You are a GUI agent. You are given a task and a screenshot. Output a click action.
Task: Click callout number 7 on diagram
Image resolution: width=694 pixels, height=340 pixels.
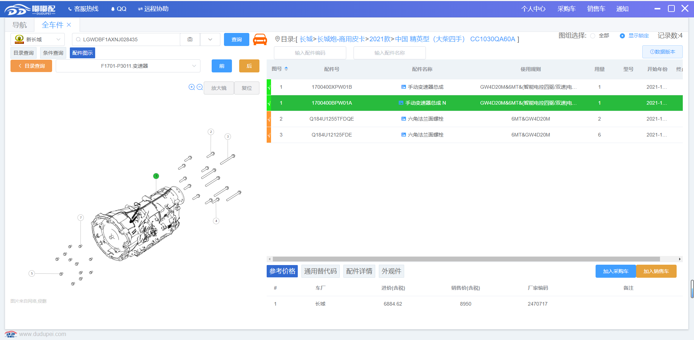click(81, 218)
